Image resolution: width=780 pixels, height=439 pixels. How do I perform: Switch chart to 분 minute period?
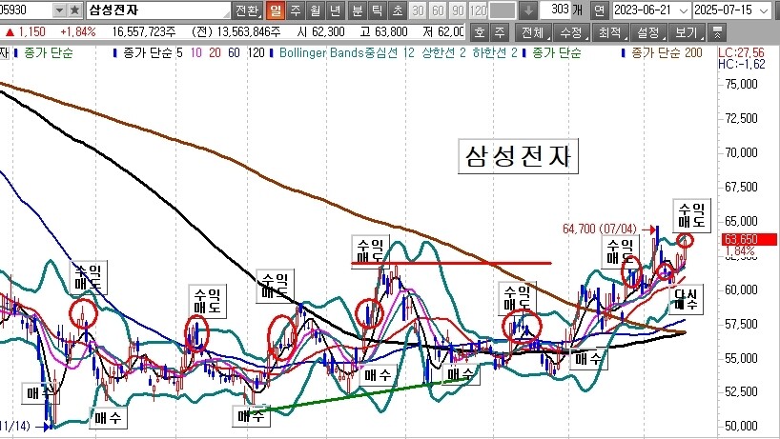pyautogui.click(x=358, y=10)
